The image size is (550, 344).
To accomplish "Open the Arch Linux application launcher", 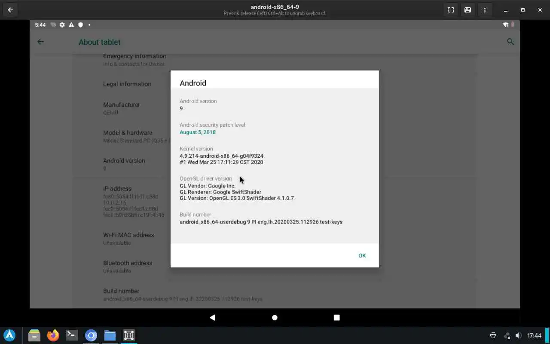I will click(9, 335).
